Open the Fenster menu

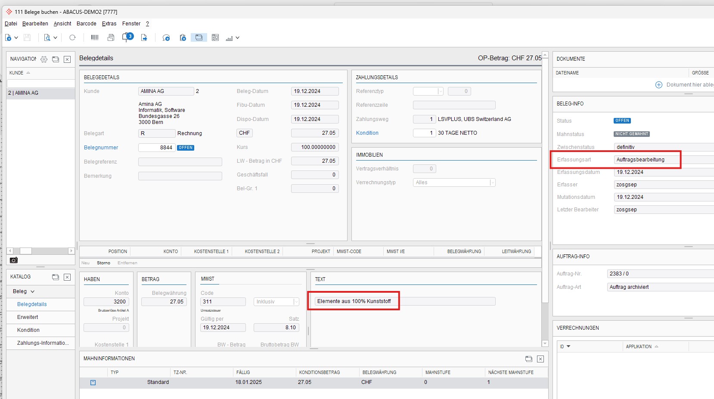tap(131, 24)
